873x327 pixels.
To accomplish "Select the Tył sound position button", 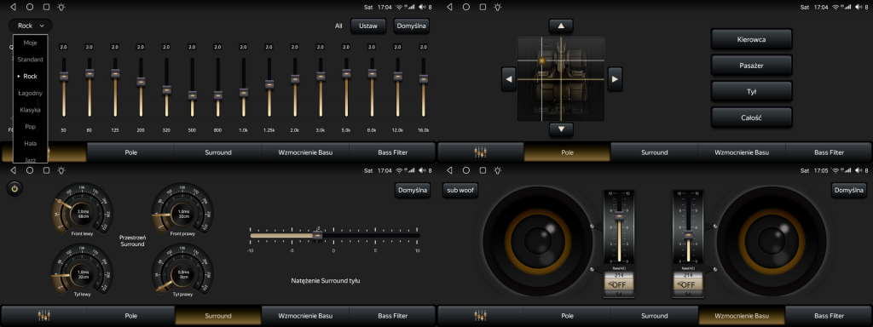I will pyautogui.click(x=751, y=92).
